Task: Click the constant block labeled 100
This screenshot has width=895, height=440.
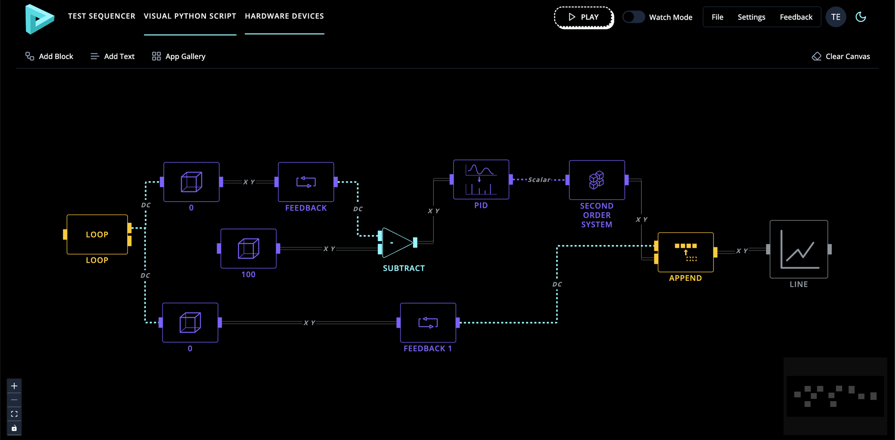Action: tap(248, 249)
